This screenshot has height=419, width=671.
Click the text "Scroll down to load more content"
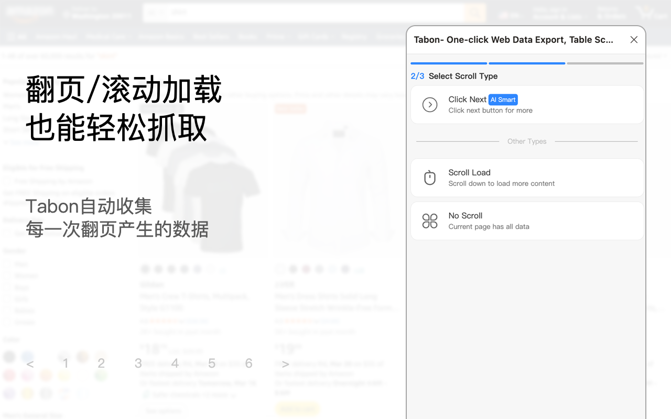pyautogui.click(x=502, y=184)
